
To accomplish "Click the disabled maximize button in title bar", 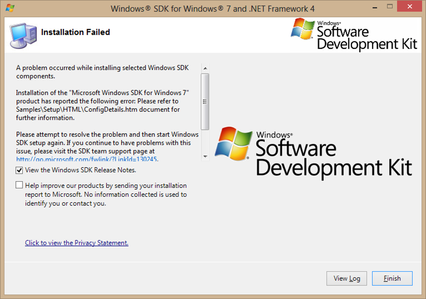I will [390, 7].
